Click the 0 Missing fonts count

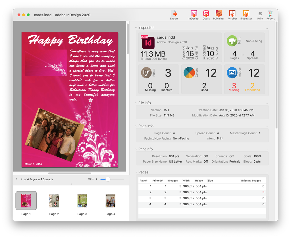pyautogui.click(x=150, y=87)
